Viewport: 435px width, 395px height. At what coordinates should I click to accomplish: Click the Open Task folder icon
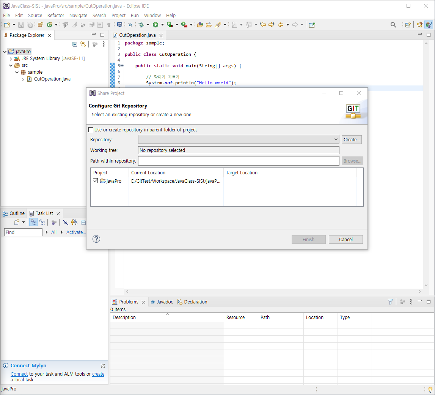[x=209, y=25]
